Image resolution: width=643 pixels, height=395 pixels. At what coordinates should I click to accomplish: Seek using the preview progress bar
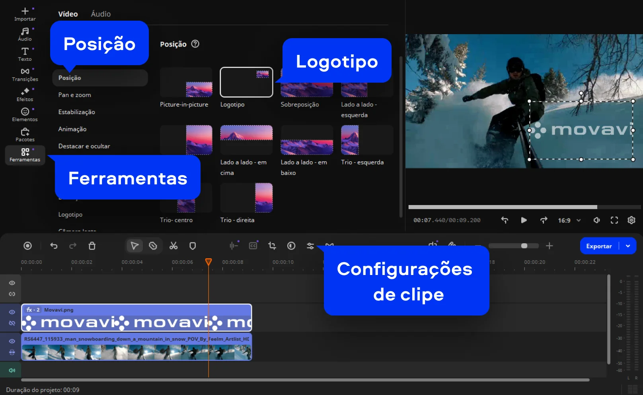coord(524,207)
